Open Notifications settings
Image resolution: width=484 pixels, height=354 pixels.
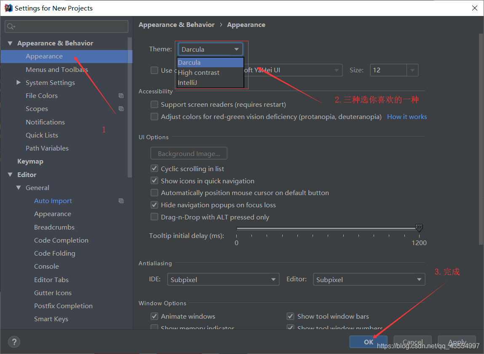pos(45,122)
